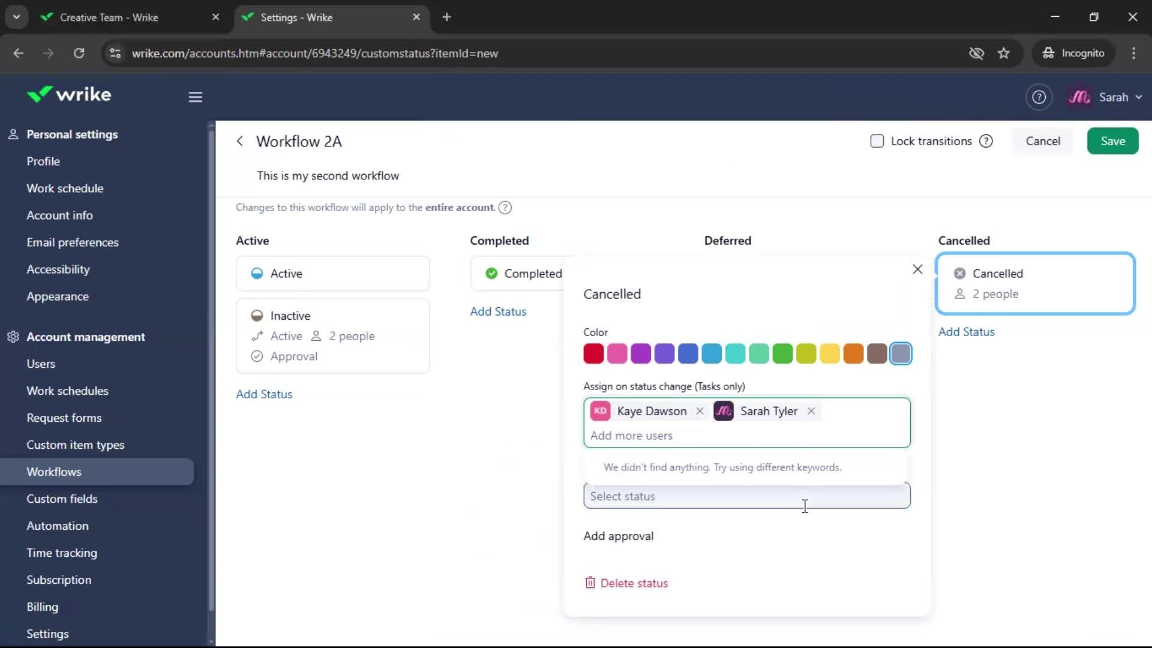Navigate back in the browser
This screenshot has width=1152, height=648.
click(x=18, y=53)
